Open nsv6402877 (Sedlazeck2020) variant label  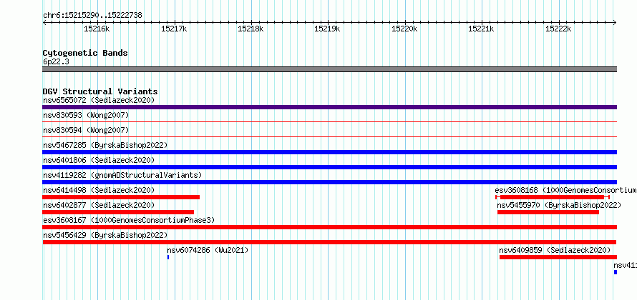click(x=99, y=205)
